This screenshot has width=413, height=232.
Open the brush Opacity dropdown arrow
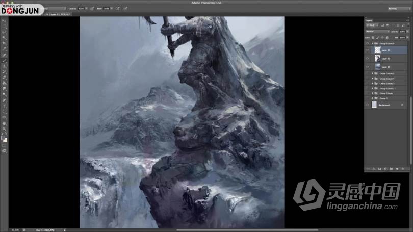(x=86, y=9)
